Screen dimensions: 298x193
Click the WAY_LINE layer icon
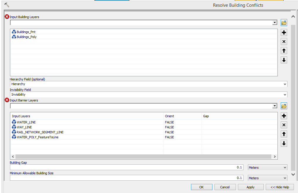[x=14, y=127]
